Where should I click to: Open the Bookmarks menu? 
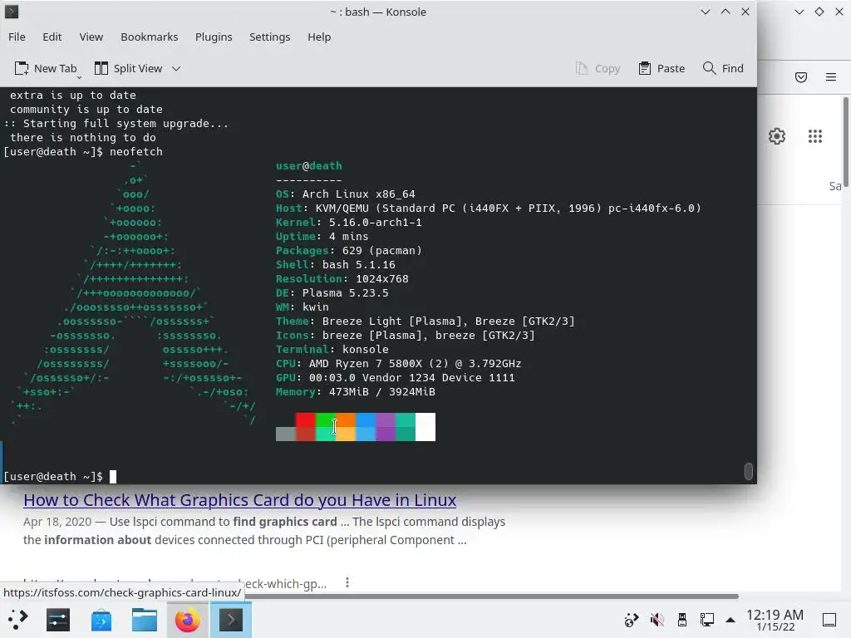[150, 37]
